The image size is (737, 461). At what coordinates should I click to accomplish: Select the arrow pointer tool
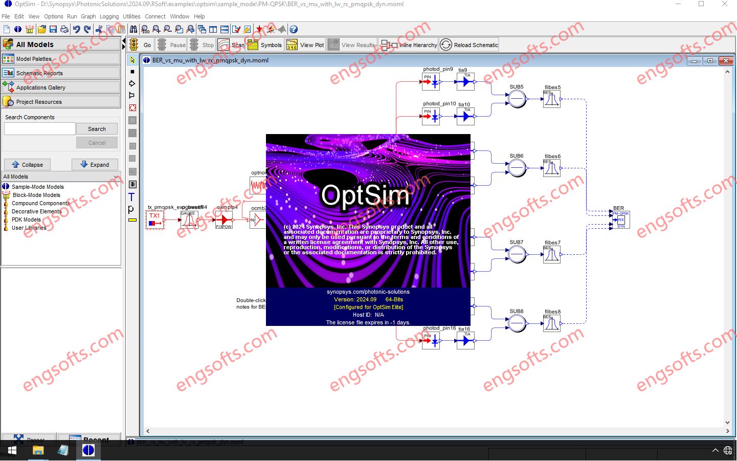click(132, 60)
